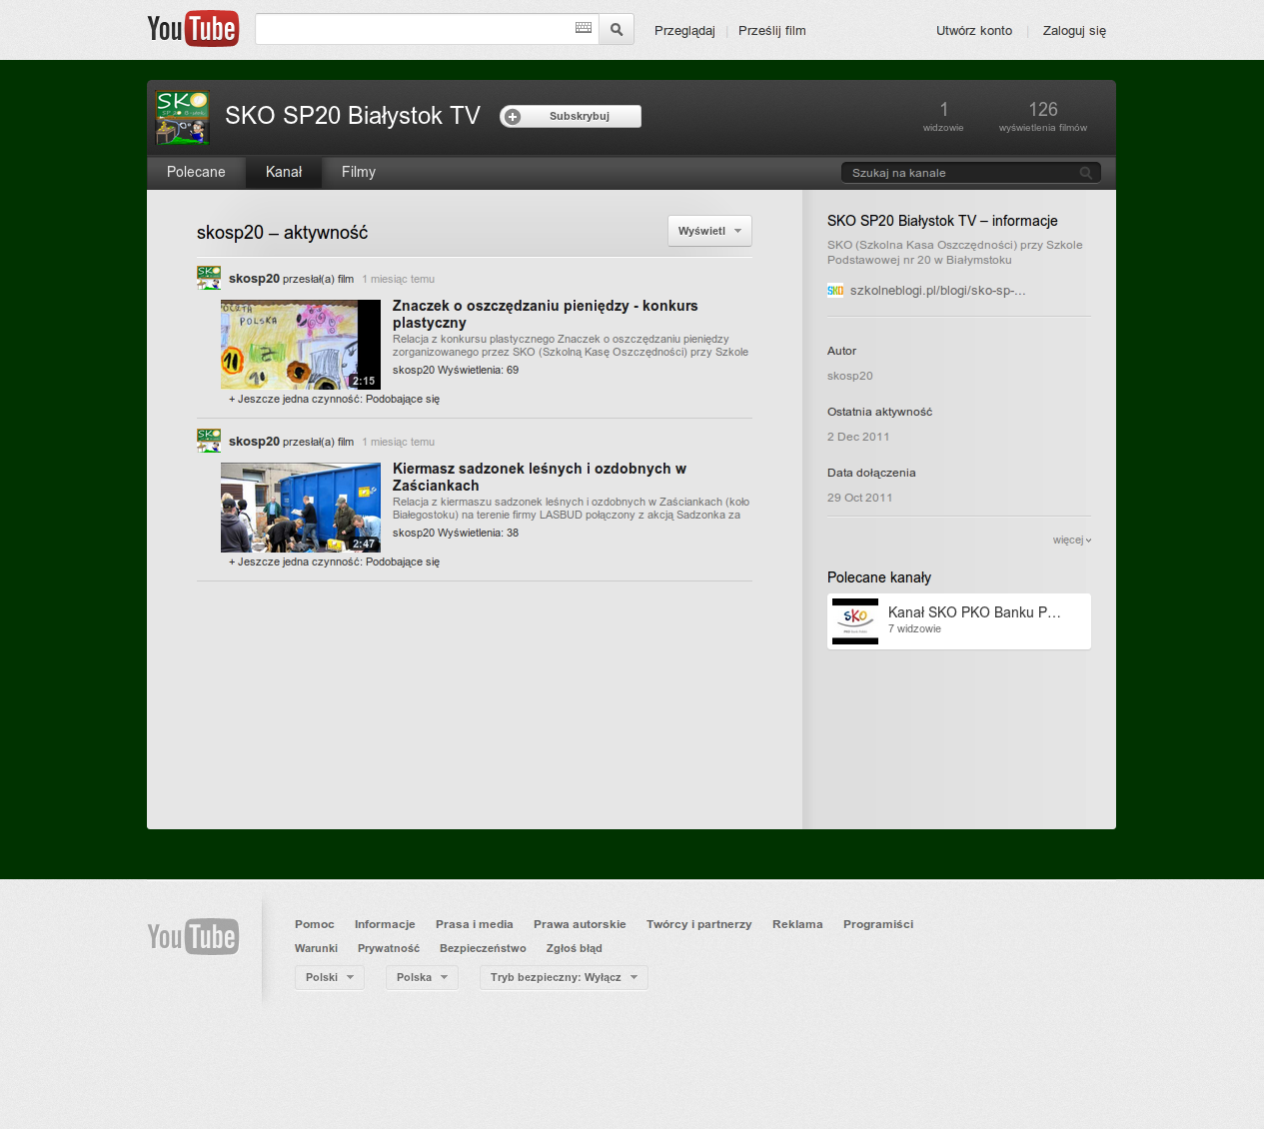Click the 1 widzowie counter
Image resolution: width=1264 pixels, height=1129 pixels.
click(943, 116)
